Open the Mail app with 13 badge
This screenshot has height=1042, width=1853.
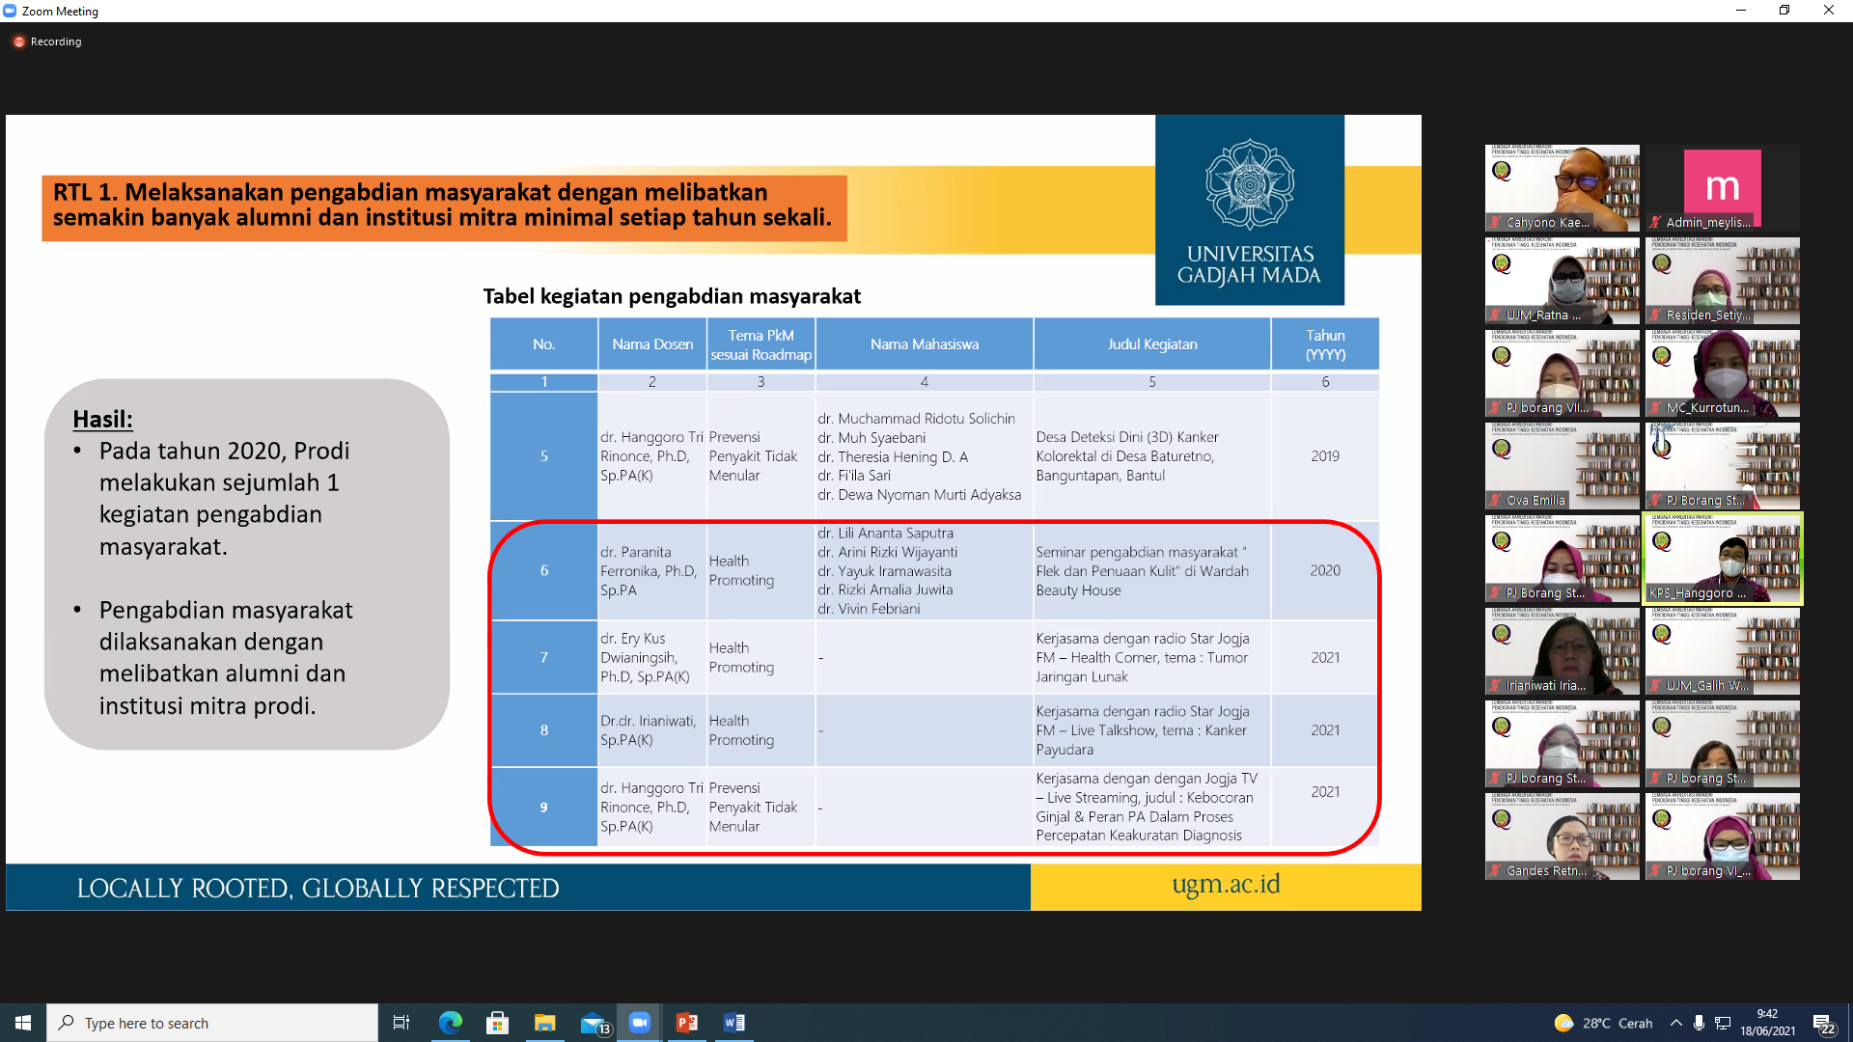pos(594,1023)
